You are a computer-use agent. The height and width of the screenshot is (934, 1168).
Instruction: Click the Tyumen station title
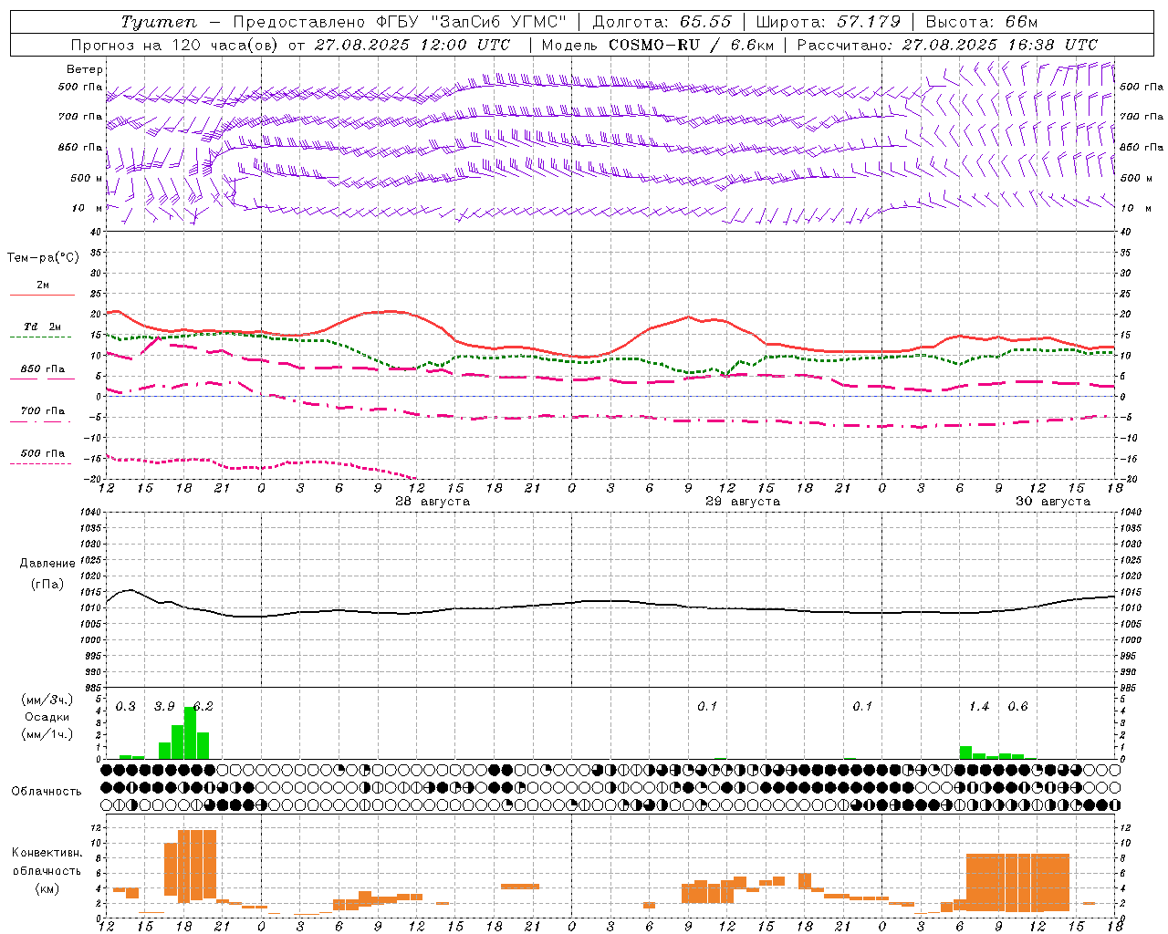(159, 22)
